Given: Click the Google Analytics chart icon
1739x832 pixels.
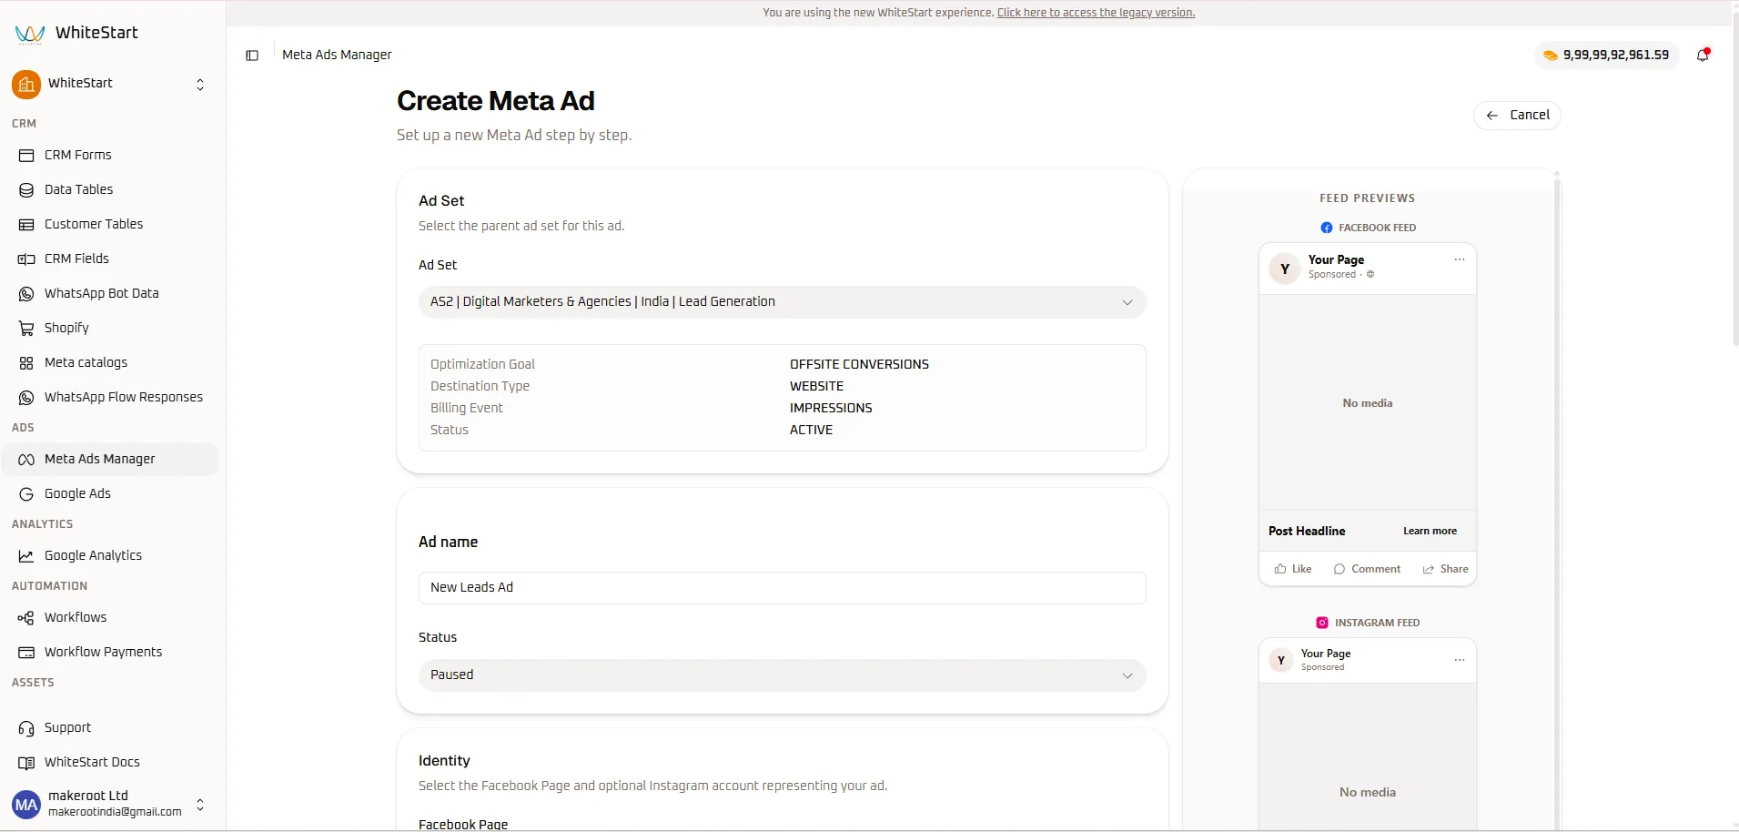Looking at the screenshot, I should (26, 556).
